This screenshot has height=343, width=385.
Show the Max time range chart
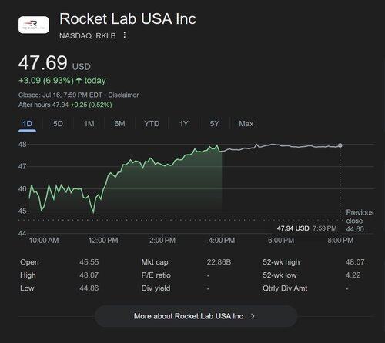(x=246, y=124)
